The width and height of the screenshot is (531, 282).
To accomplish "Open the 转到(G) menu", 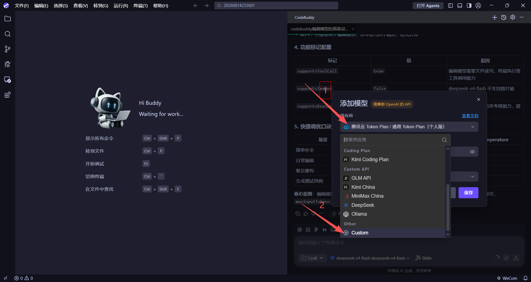I will [x=101, y=6].
